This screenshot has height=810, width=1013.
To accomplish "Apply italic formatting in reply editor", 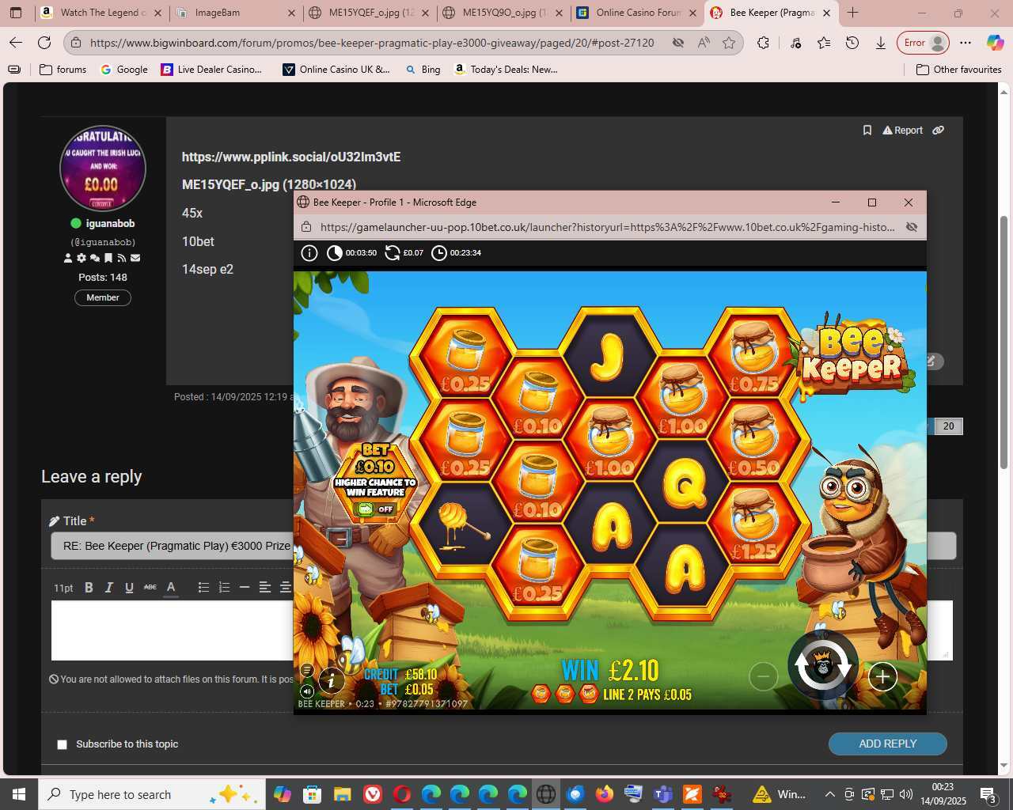I will click(x=109, y=587).
